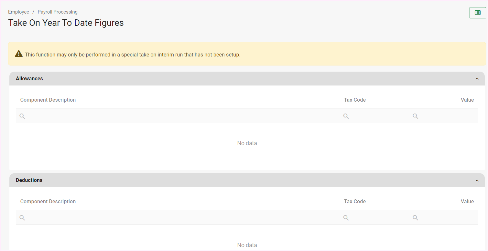Click Deductions Component Description search icon
488x251 pixels.
click(22, 218)
